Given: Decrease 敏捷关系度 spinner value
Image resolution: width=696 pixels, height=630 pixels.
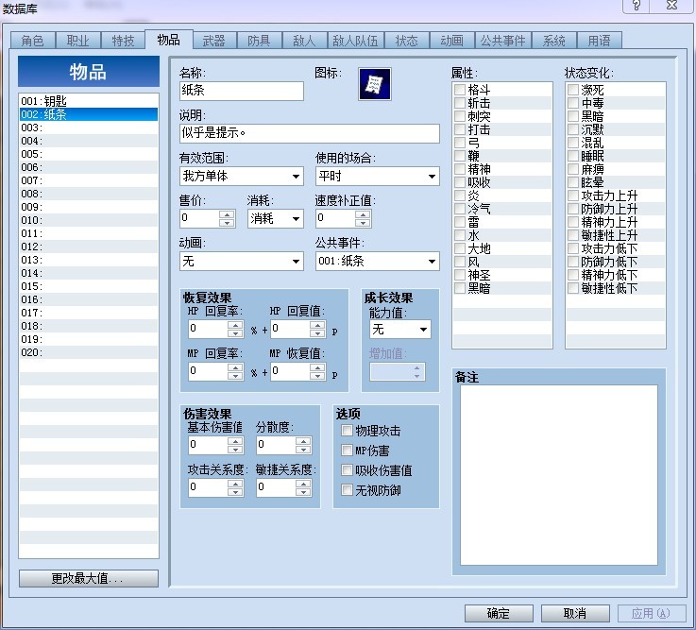Looking at the screenshot, I should (303, 492).
